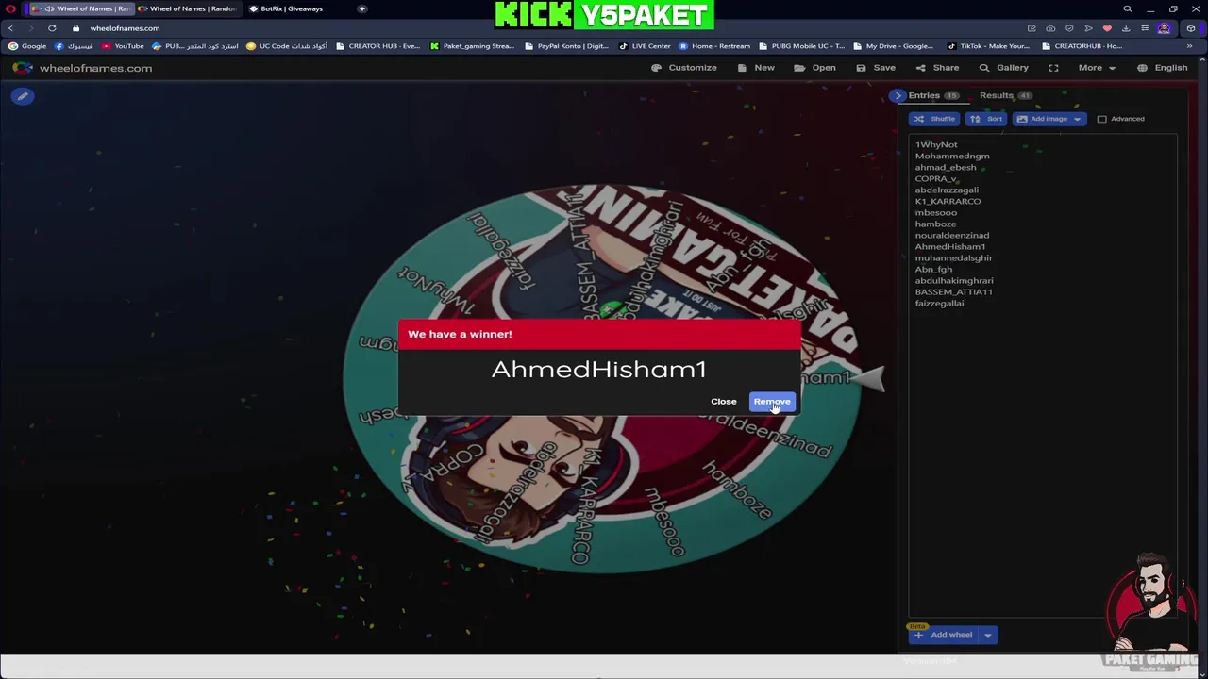Select the entry AhmedHisham1 in the list

(x=950, y=246)
